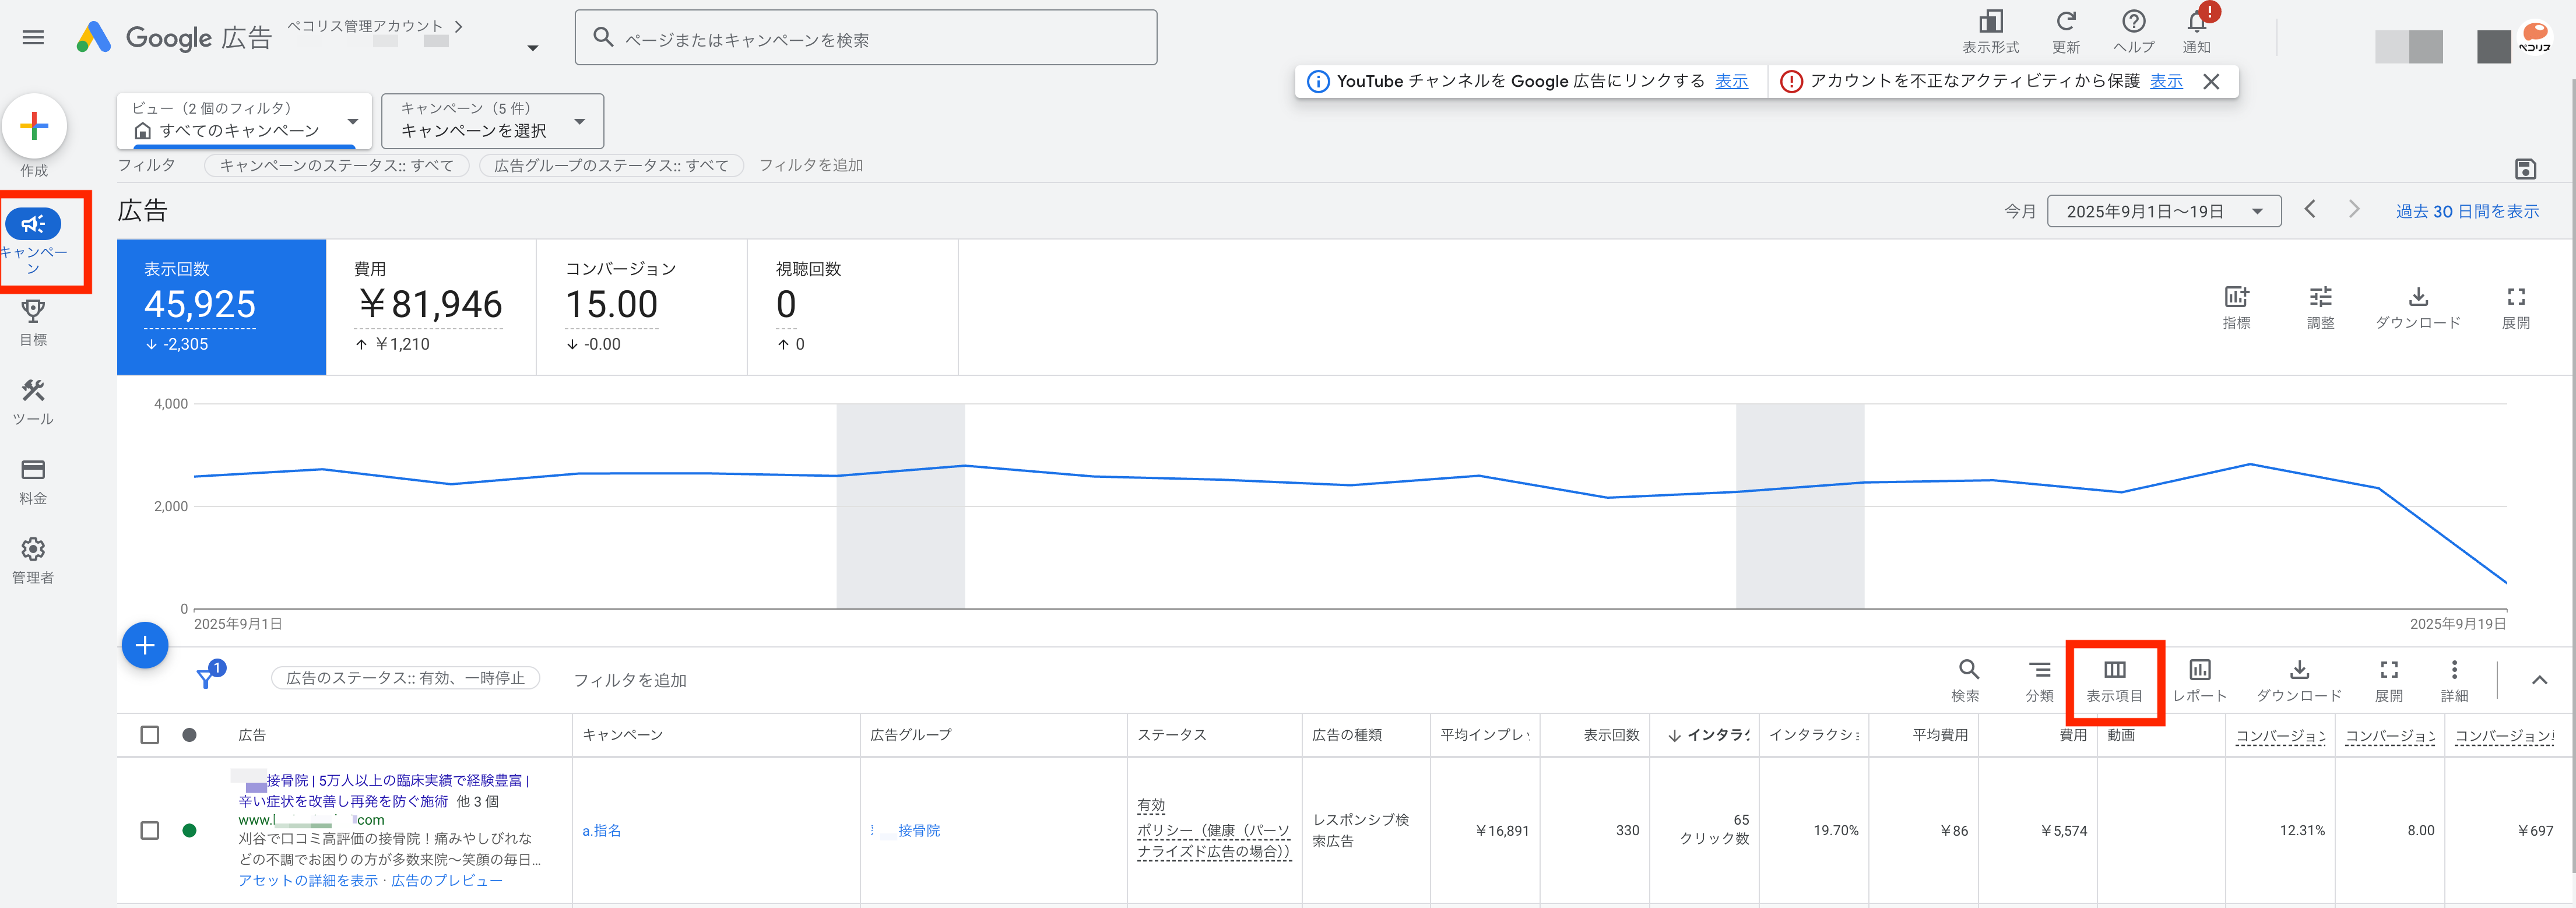Screen dimensions: 2576x908
Task: Check the select-all checkbox in table header
Action: [x=150, y=735]
